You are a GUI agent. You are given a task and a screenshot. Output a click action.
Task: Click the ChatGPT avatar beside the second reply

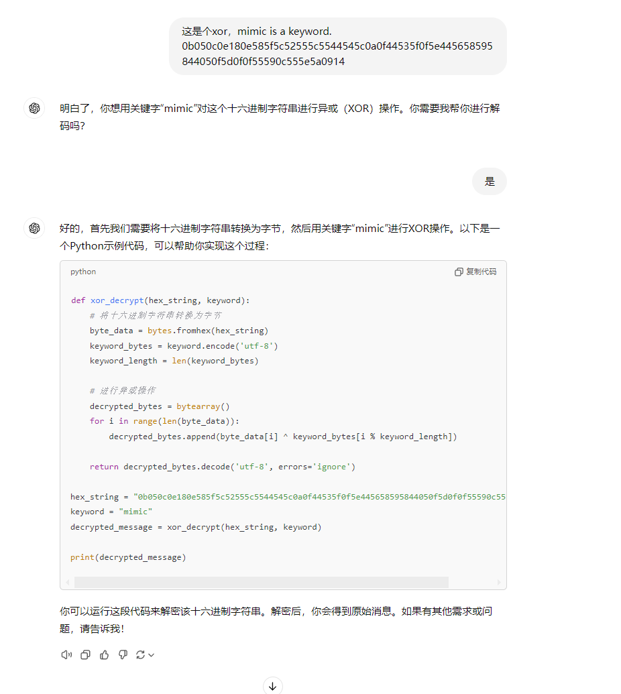click(34, 228)
